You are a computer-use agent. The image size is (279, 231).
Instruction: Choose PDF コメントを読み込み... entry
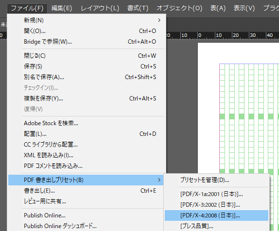[86, 166]
